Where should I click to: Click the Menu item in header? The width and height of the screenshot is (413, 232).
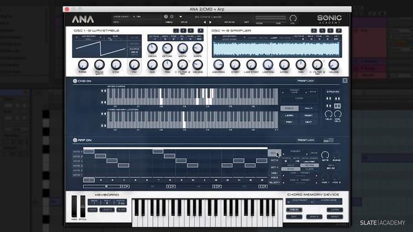click(x=169, y=23)
